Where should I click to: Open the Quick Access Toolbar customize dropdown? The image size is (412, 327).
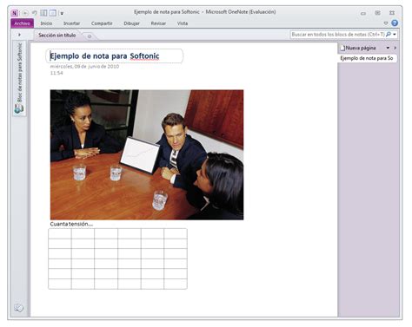coord(62,13)
